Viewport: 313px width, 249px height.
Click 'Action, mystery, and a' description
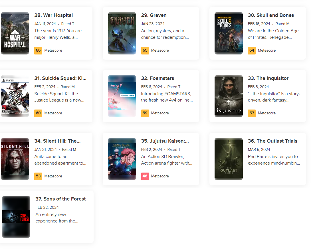162,31
